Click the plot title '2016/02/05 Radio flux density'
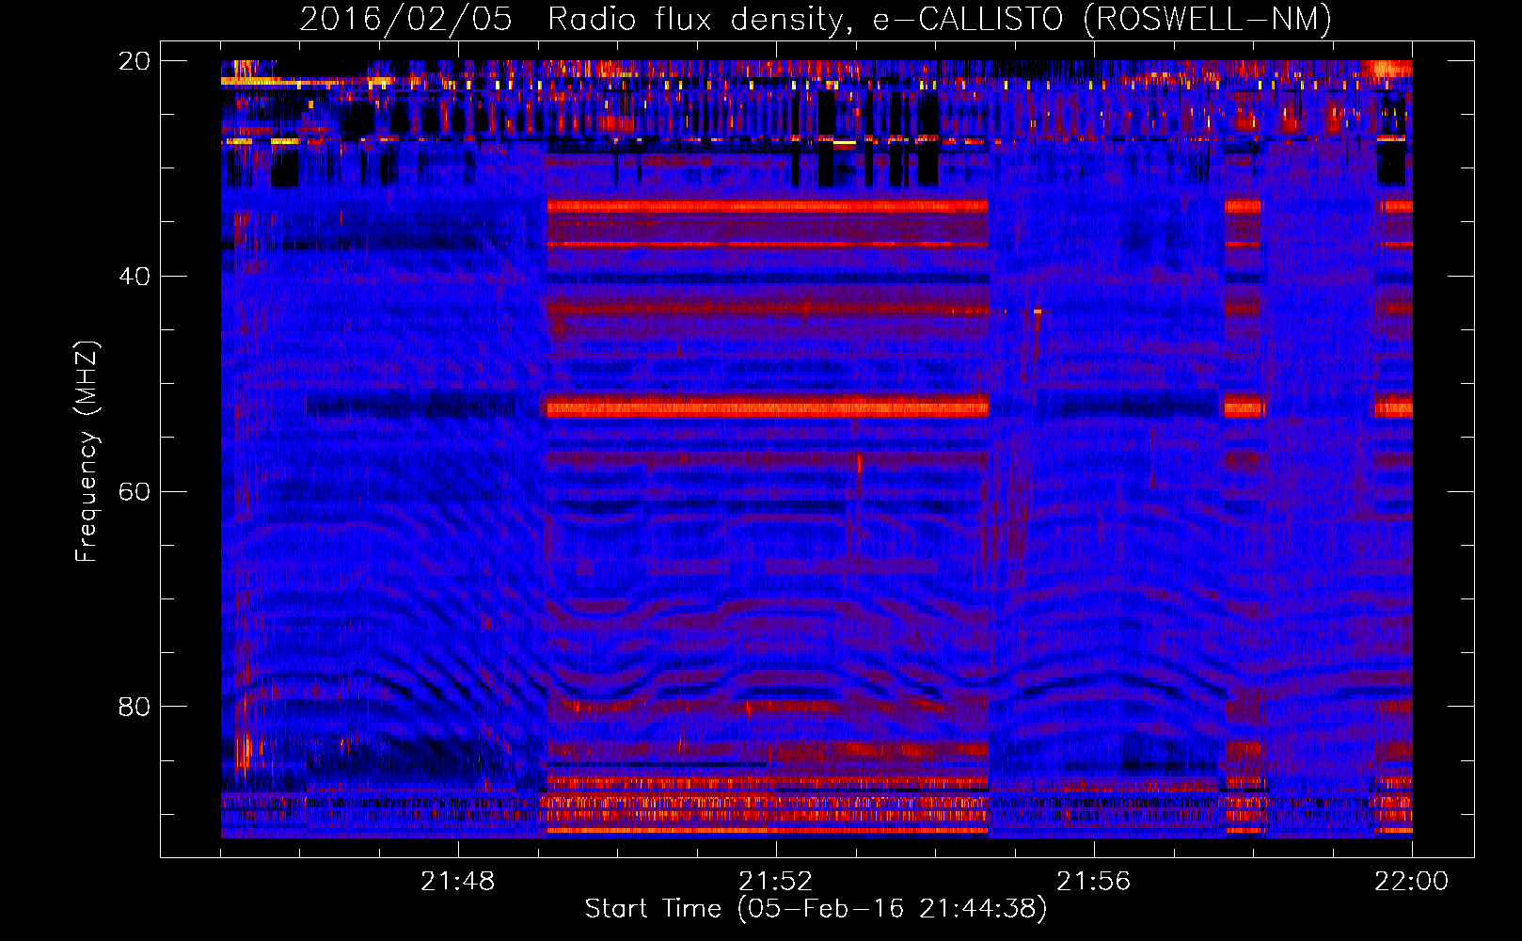The width and height of the screenshot is (1522, 941). [x=816, y=19]
